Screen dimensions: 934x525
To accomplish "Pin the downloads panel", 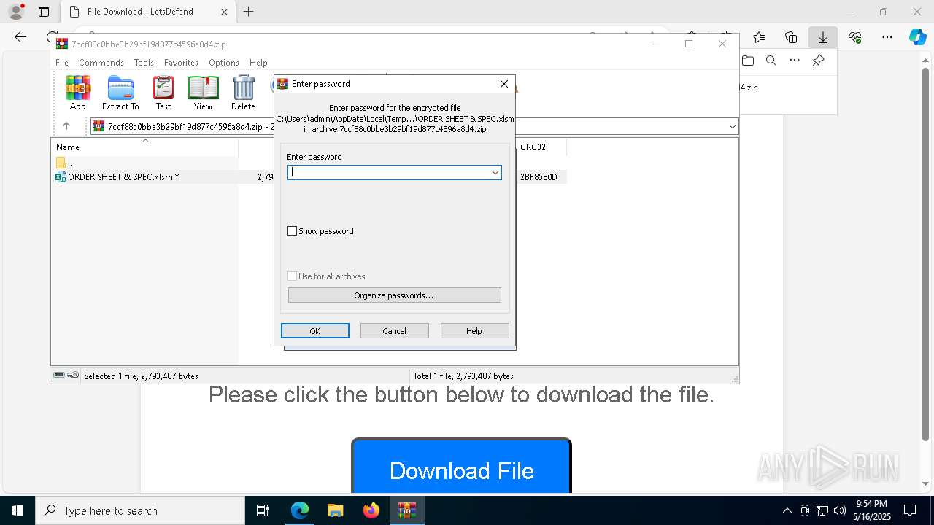I will click(x=818, y=61).
